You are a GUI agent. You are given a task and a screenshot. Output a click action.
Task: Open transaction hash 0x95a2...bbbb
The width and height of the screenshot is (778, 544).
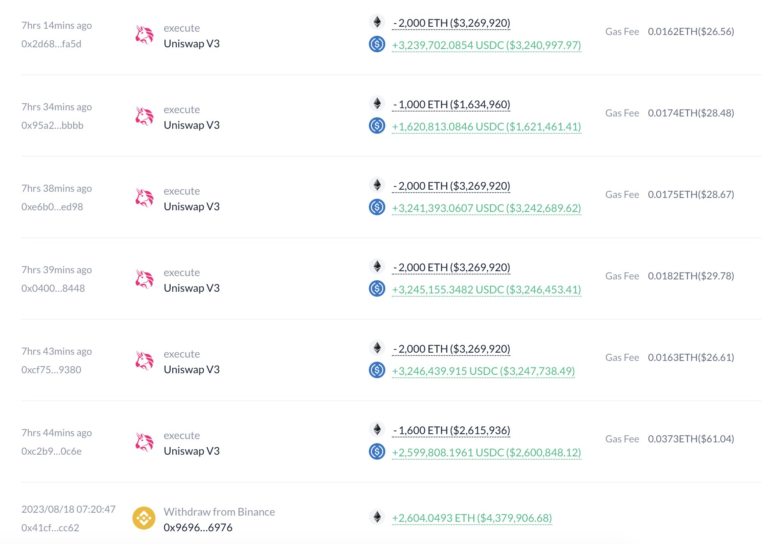[52, 125]
